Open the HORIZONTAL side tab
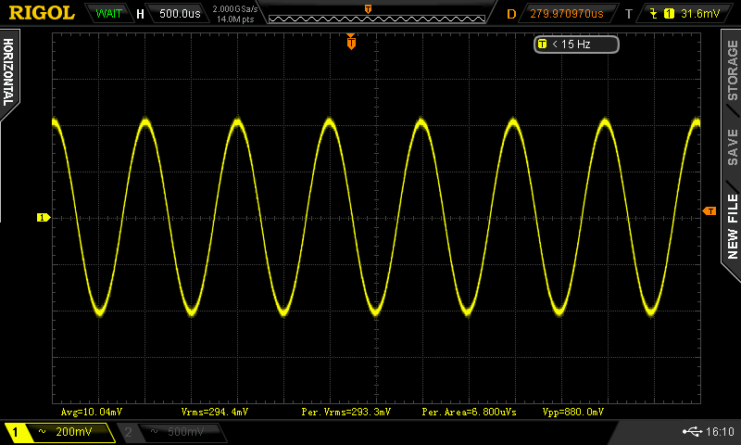741x445 pixels. [x=8, y=74]
